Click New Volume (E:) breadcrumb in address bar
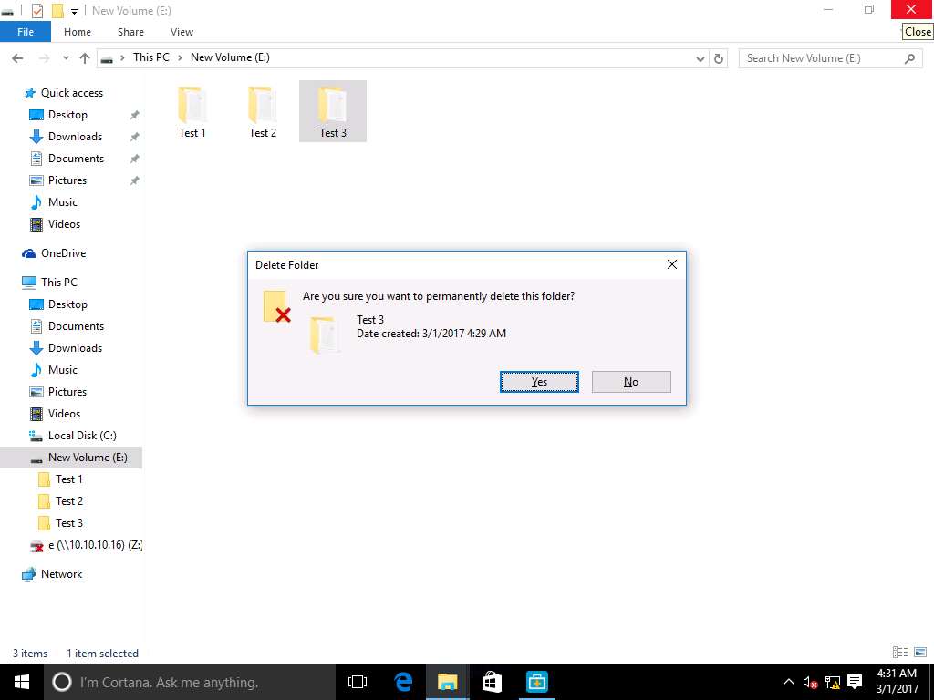Screen dimensions: 934x700 230,57
